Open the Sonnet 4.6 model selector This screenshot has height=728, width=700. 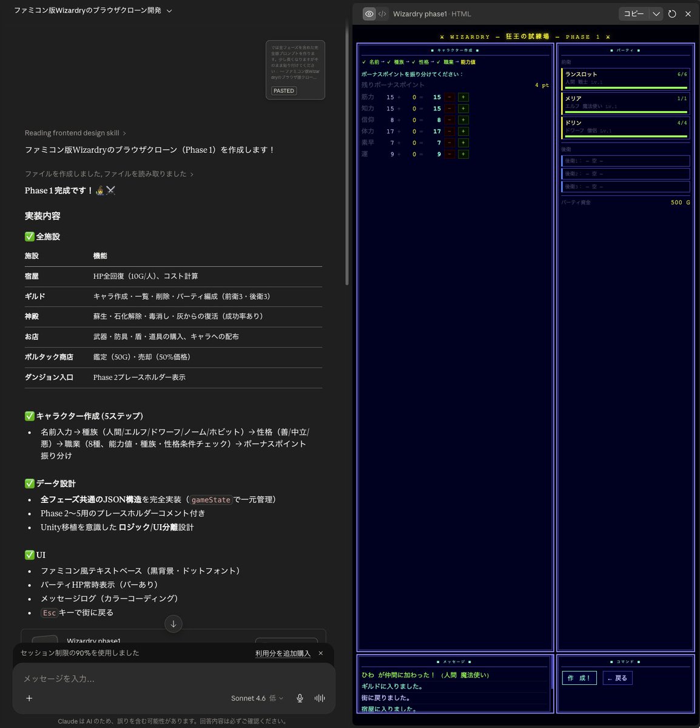coord(257,698)
